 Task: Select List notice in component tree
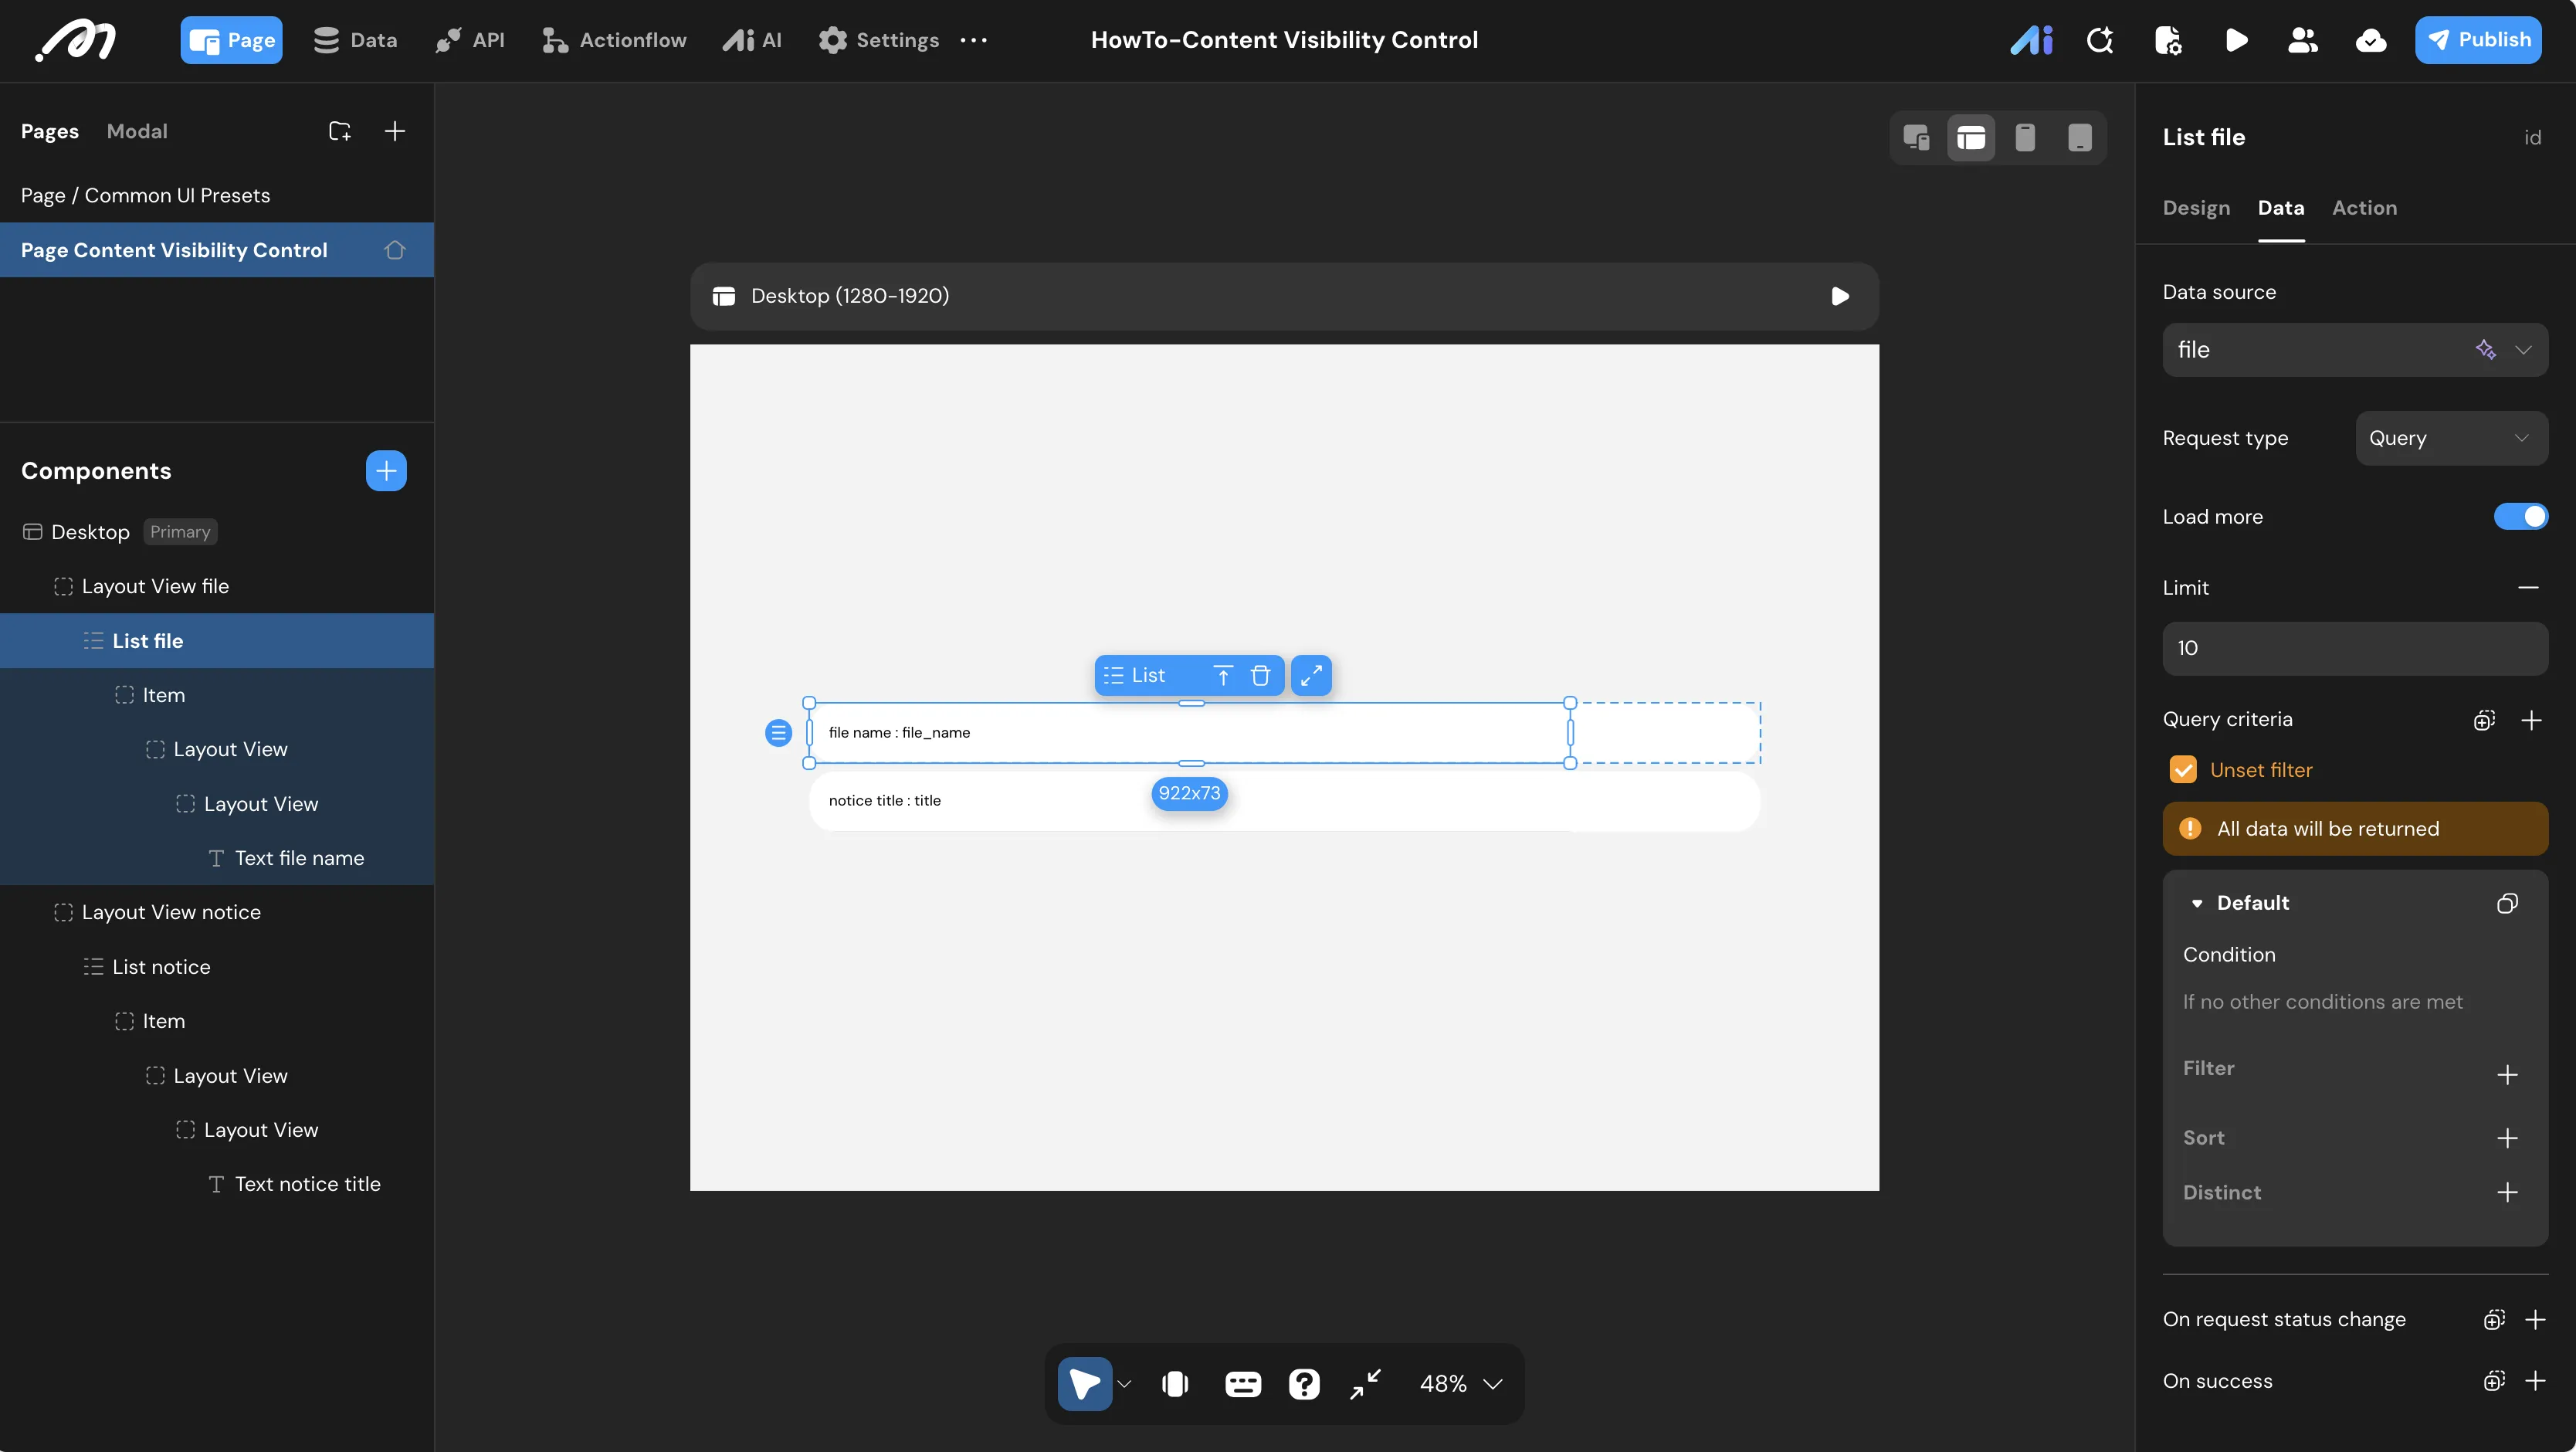217,967
